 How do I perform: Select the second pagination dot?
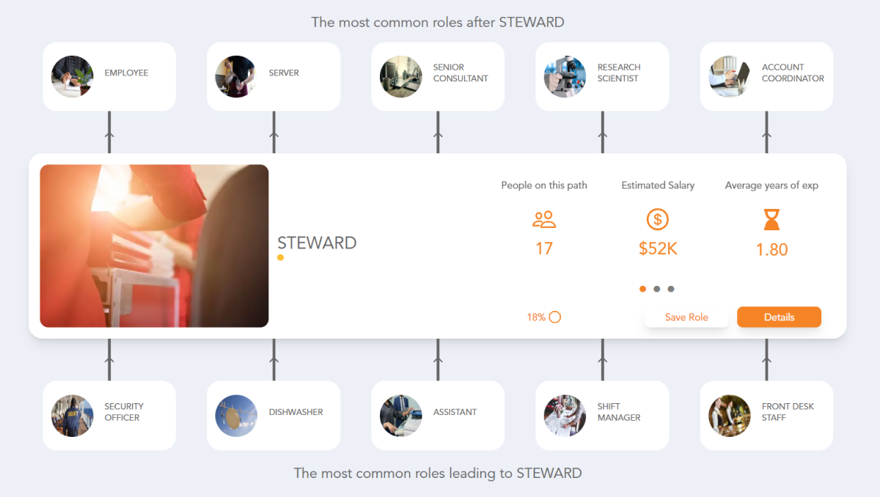(x=657, y=289)
